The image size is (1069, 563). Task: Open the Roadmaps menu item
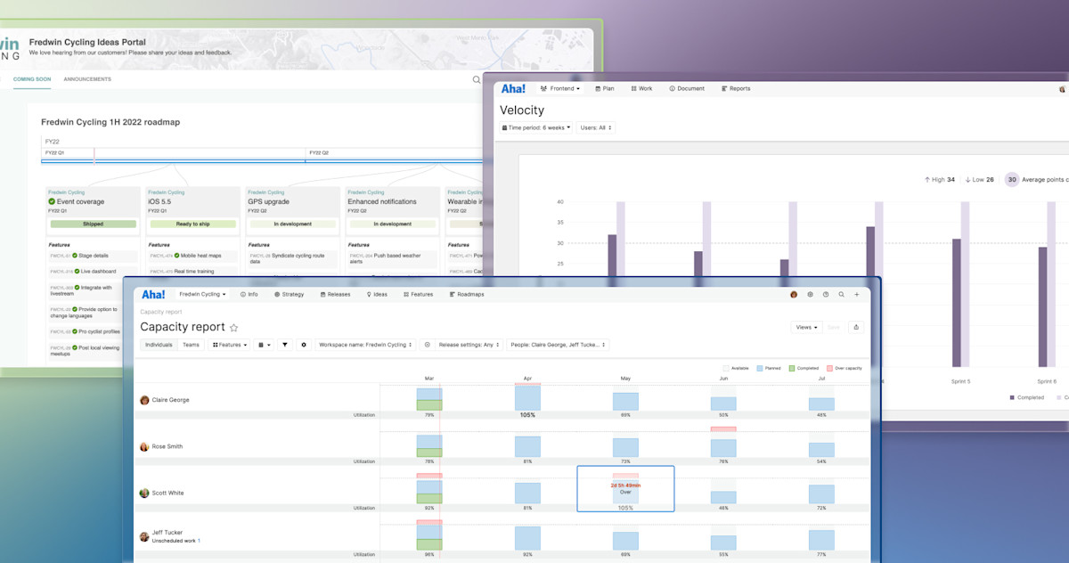tap(467, 294)
